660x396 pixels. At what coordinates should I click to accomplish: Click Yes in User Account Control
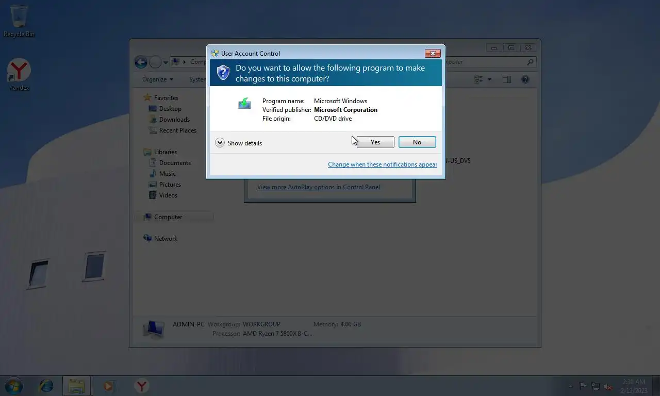(x=375, y=142)
